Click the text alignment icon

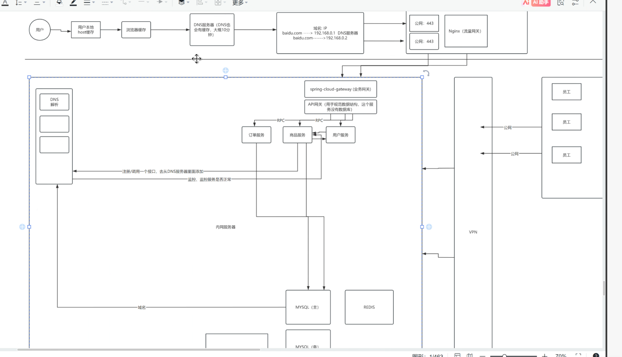pyautogui.click(x=37, y=3)
